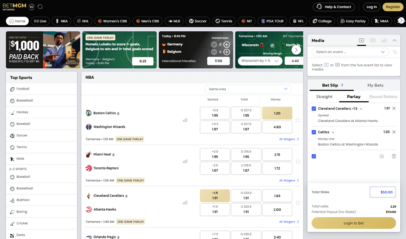This screenshot has width=406, height=239.
Task: Increase Germany correct score with plus
Action: click(x=227, y=44)
